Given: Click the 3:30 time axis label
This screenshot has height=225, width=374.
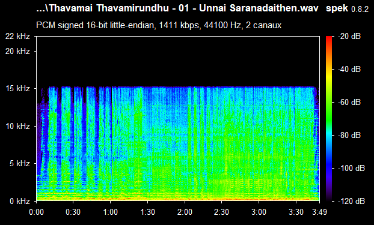Looking at the screenshot, I should [x=296, y=212].
